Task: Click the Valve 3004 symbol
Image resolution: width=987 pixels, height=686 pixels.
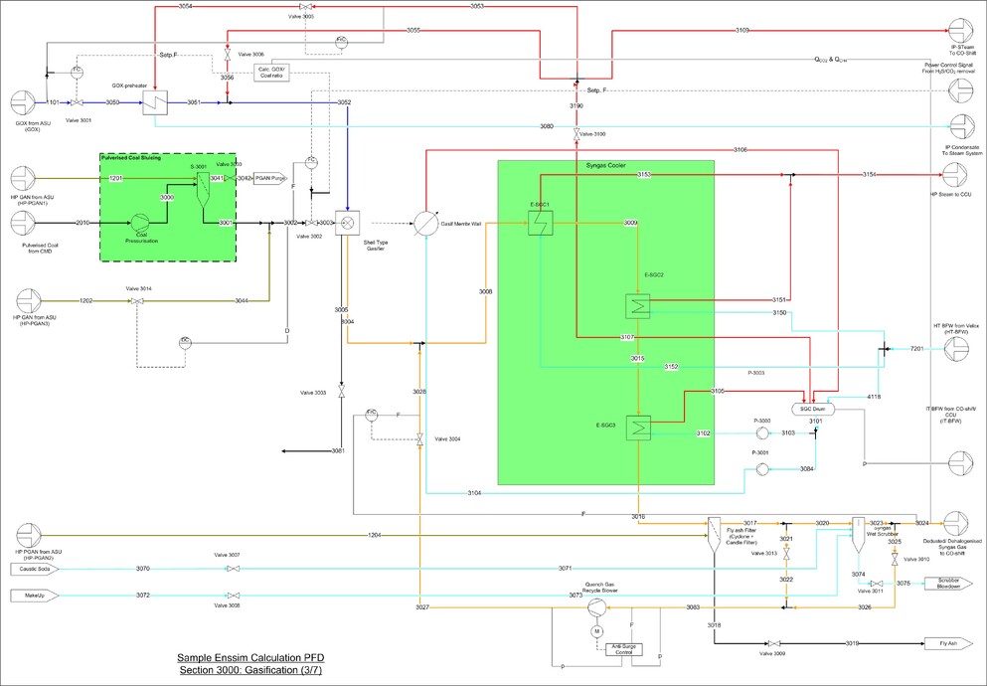Action: [x=419, y=438]
